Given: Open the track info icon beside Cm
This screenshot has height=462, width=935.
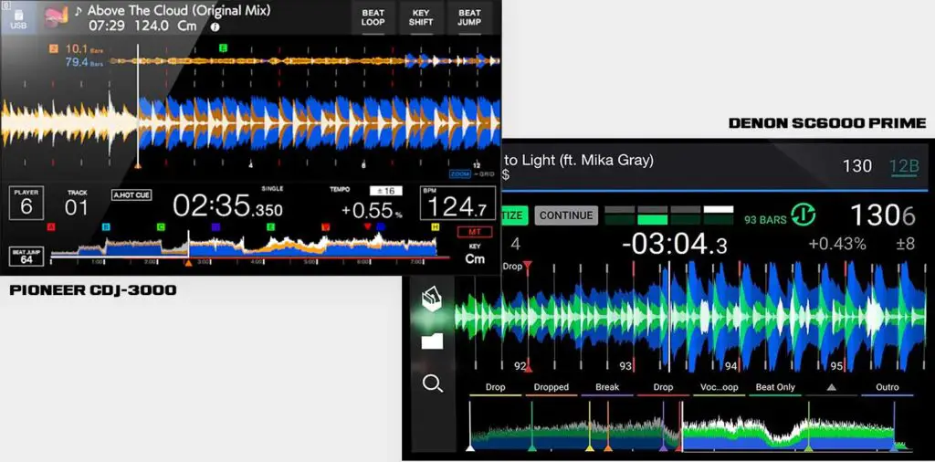Looking at the screenshot, I should [x=215, y=27].
